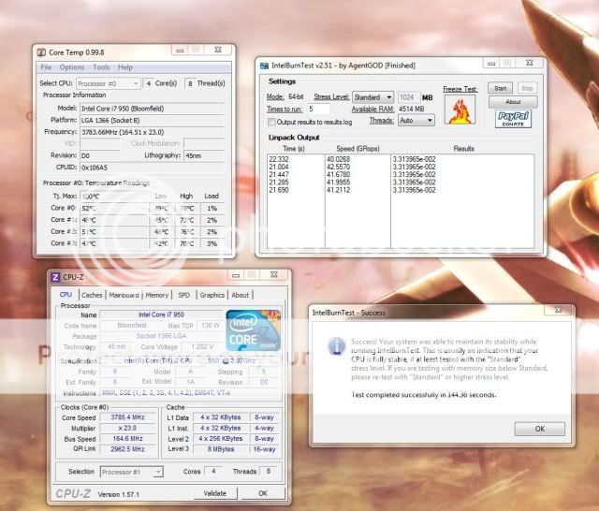Click Core #0 52°C temperature reading
599x511 pixels.
tap(114, 208)
